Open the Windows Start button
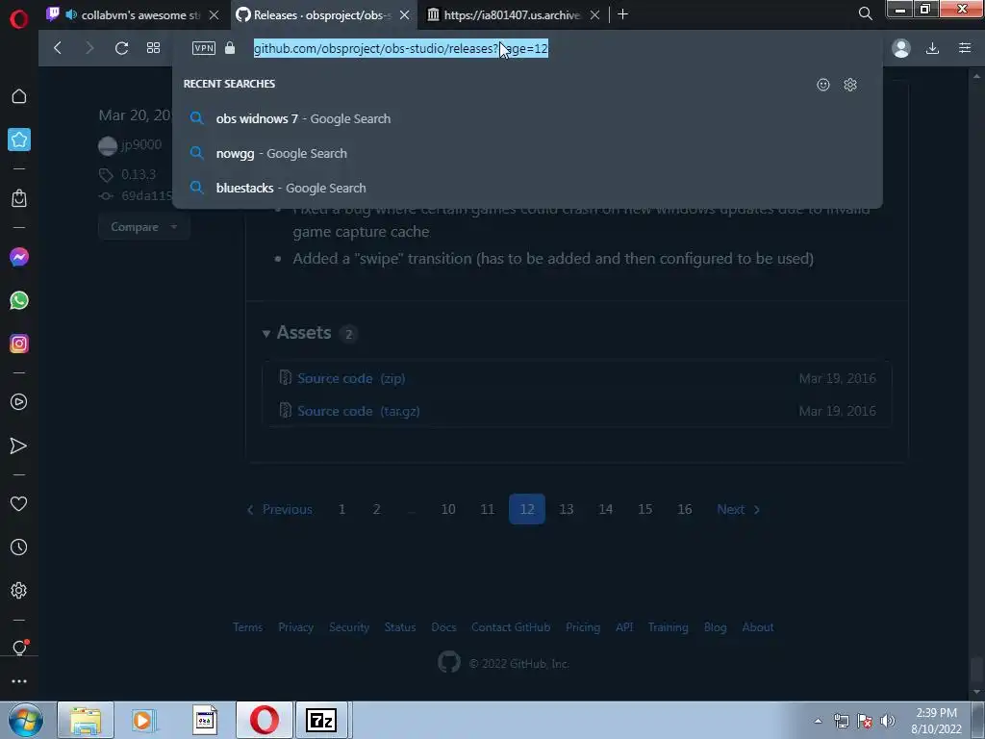Screen dimensions: 985x739 pos(25,720)
